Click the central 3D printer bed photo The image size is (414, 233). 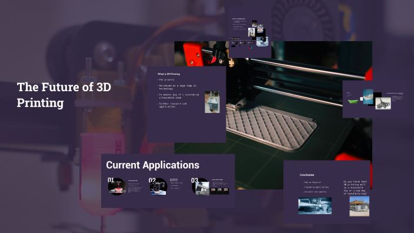273,115
